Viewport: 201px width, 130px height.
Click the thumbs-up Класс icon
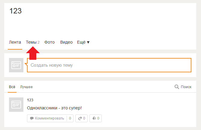click(94, 118)
